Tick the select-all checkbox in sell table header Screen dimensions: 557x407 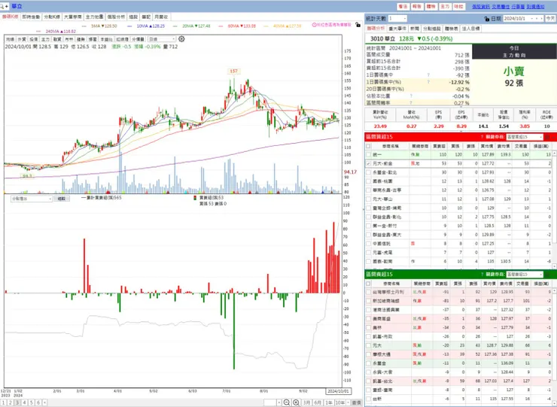pyautogui.click(x=368, y=284)
